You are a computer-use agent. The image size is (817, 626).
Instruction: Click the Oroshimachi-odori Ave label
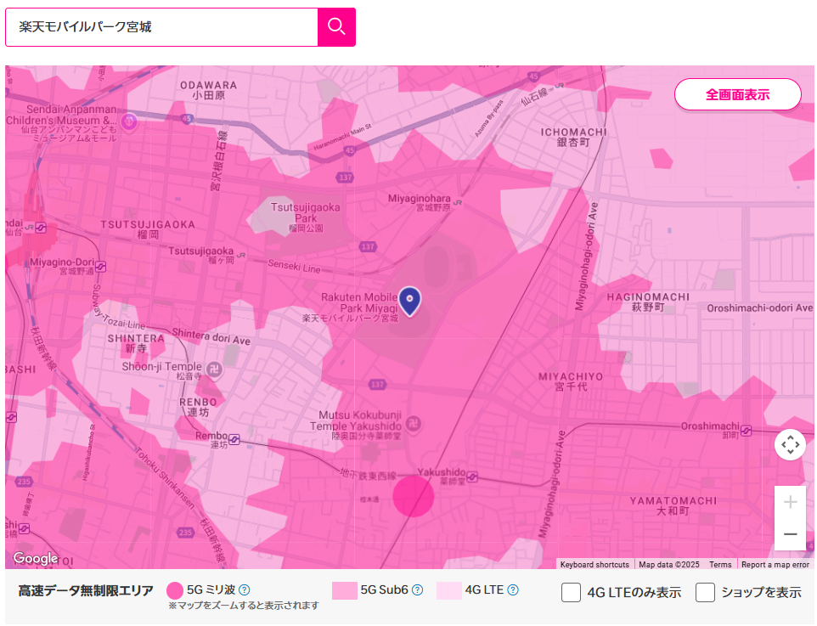pyautogui.click(x=759, y=308)
